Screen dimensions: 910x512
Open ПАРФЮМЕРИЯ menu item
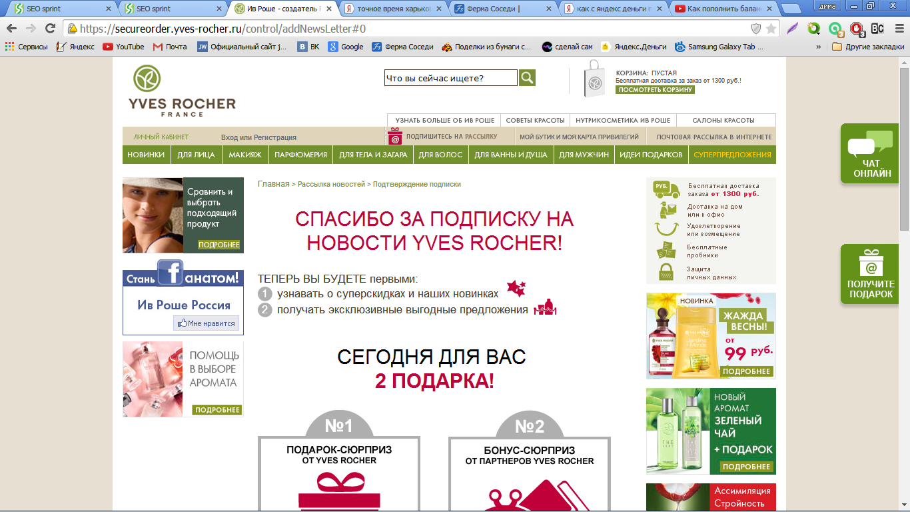click(300, 155)
